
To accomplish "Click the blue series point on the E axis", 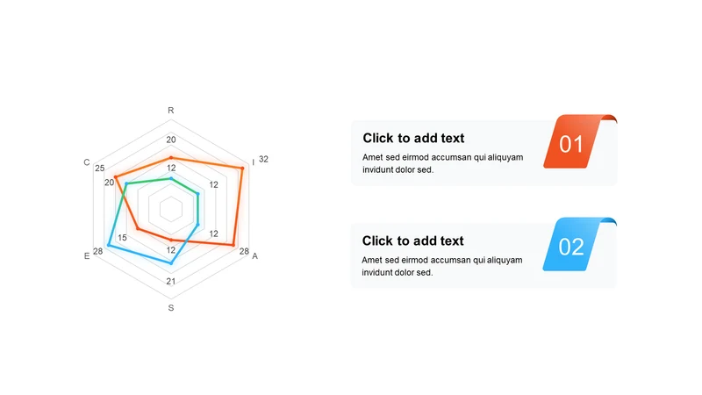I will click(109, 245).
